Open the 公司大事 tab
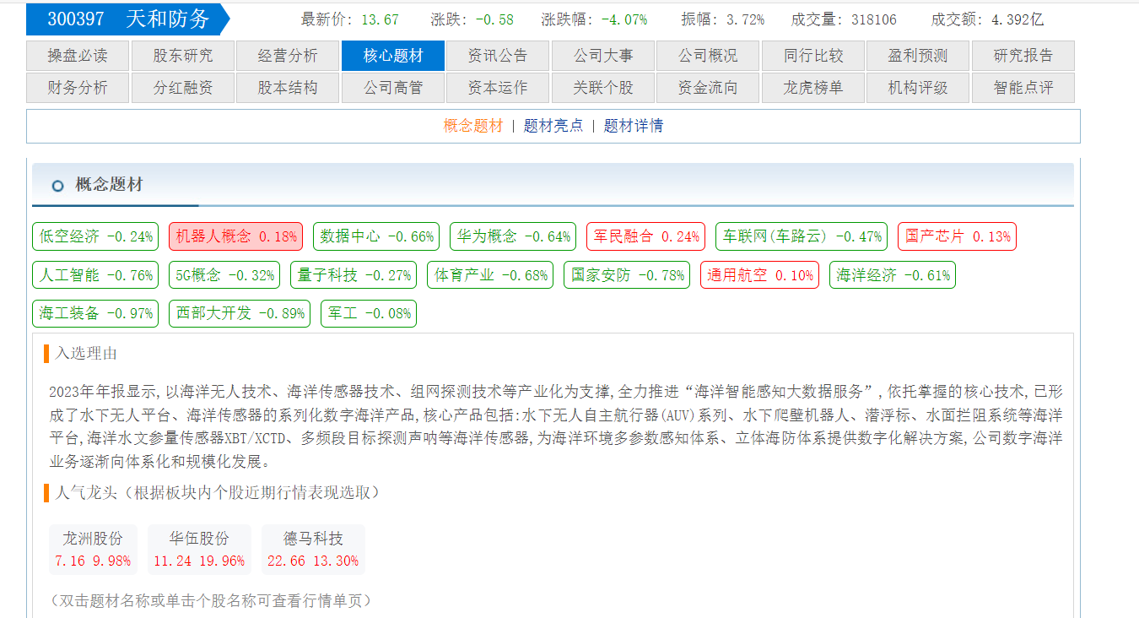The image size is (1139, 618). click(x=603, y=56)
